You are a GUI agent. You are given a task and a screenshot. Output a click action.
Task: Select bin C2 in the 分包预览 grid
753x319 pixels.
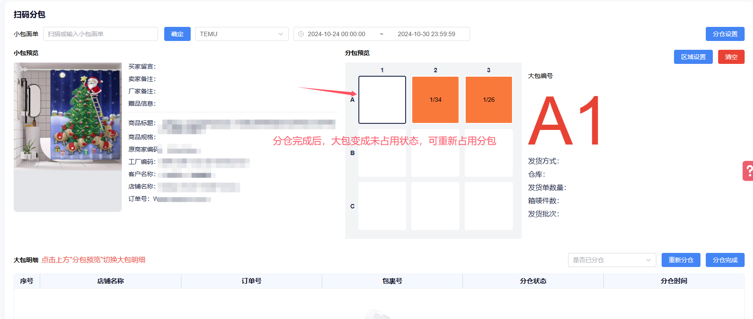click(435, 206)
